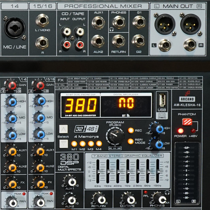The image size is (210, 210).
Task: Click the Program push knob
Action: pyautogui.click(x=115, y=136)
